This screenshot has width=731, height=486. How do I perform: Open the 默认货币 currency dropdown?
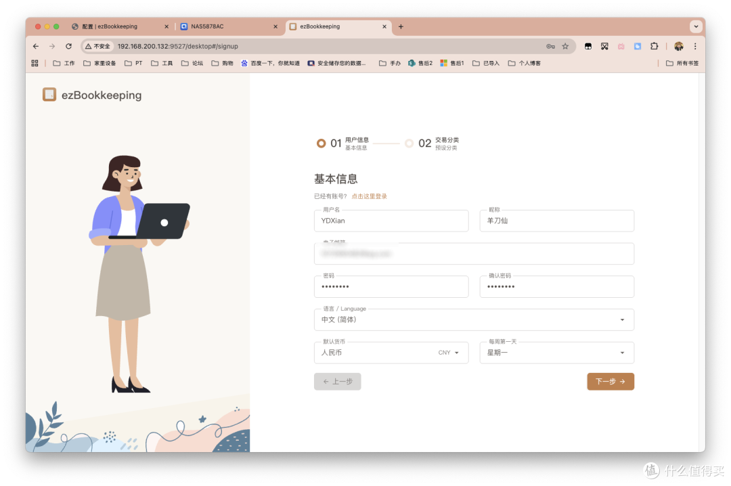click(391, 353)
